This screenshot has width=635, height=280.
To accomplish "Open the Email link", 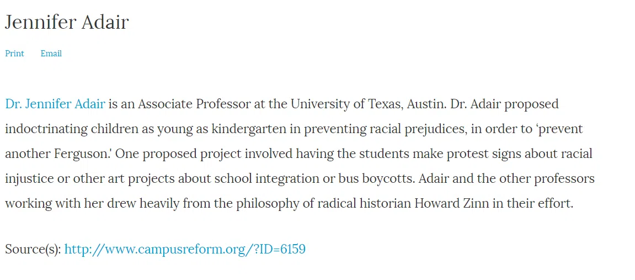I will pos(51,54).
